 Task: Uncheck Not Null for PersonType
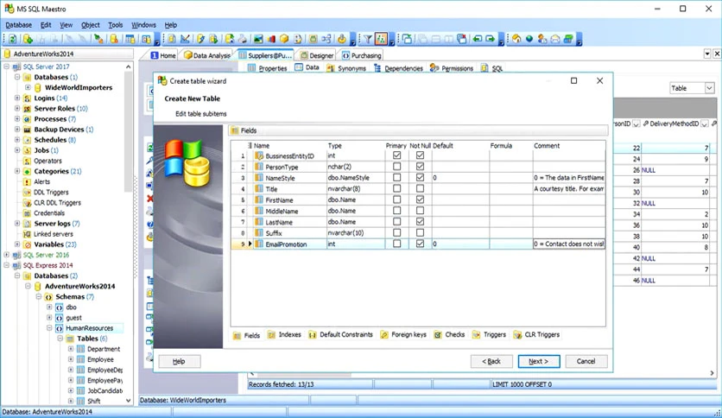pos(420,167)
